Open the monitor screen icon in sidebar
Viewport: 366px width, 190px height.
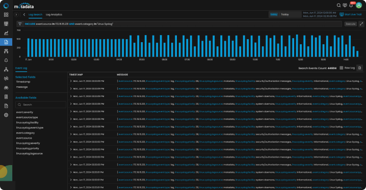coord(6,24)
